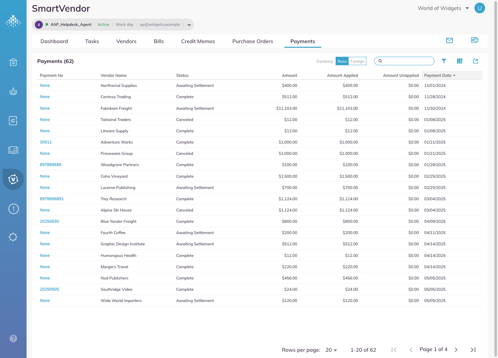Open the settings gear icon in sidebar
Image resolution: width=498 pixels, height=358 pixels.
point(13,237)
